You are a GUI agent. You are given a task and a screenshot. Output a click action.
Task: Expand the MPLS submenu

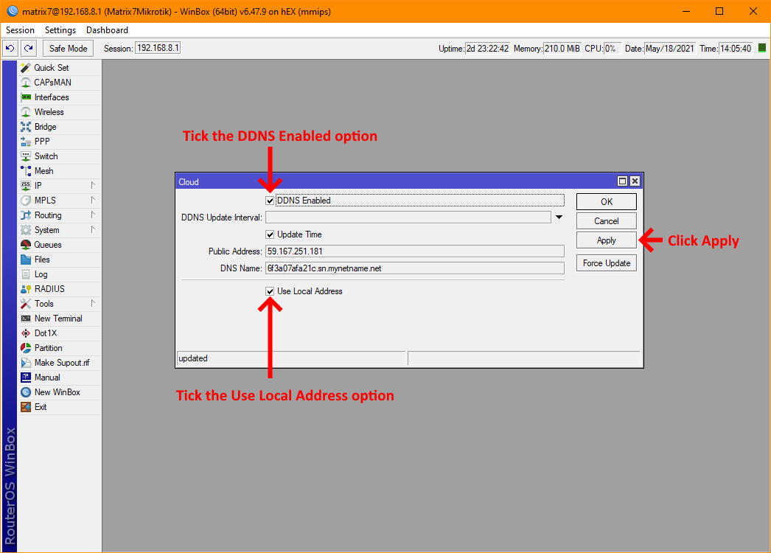pos(93,201)
